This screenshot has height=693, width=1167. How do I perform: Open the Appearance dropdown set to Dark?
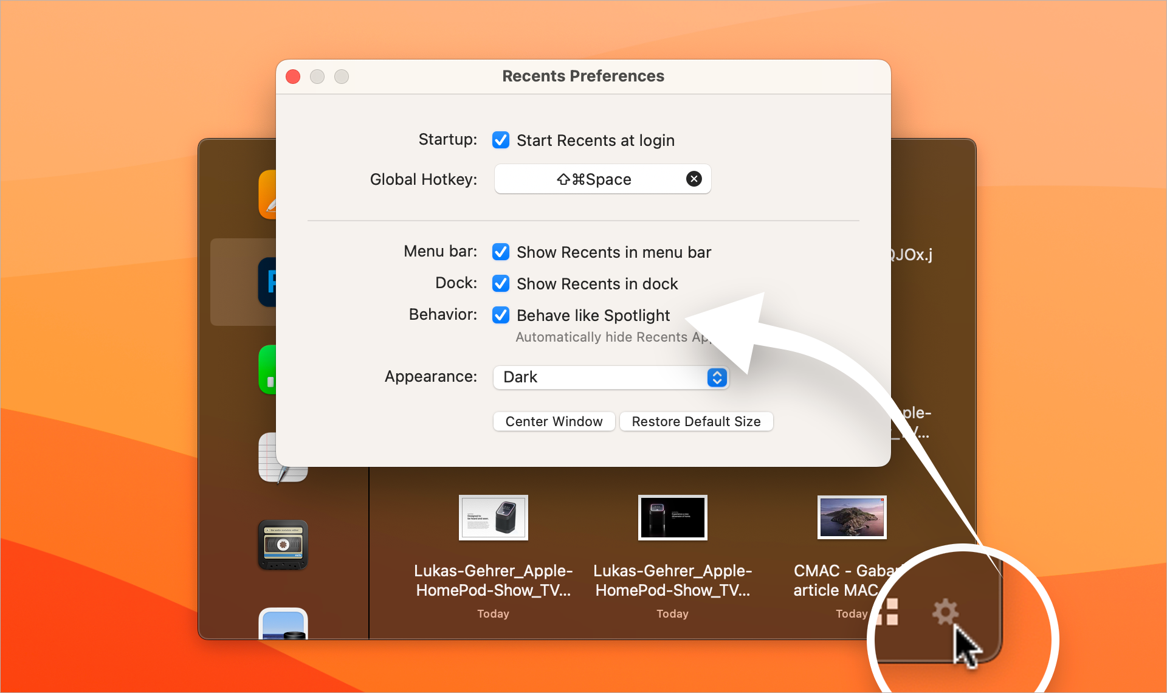tap(611, 377)
